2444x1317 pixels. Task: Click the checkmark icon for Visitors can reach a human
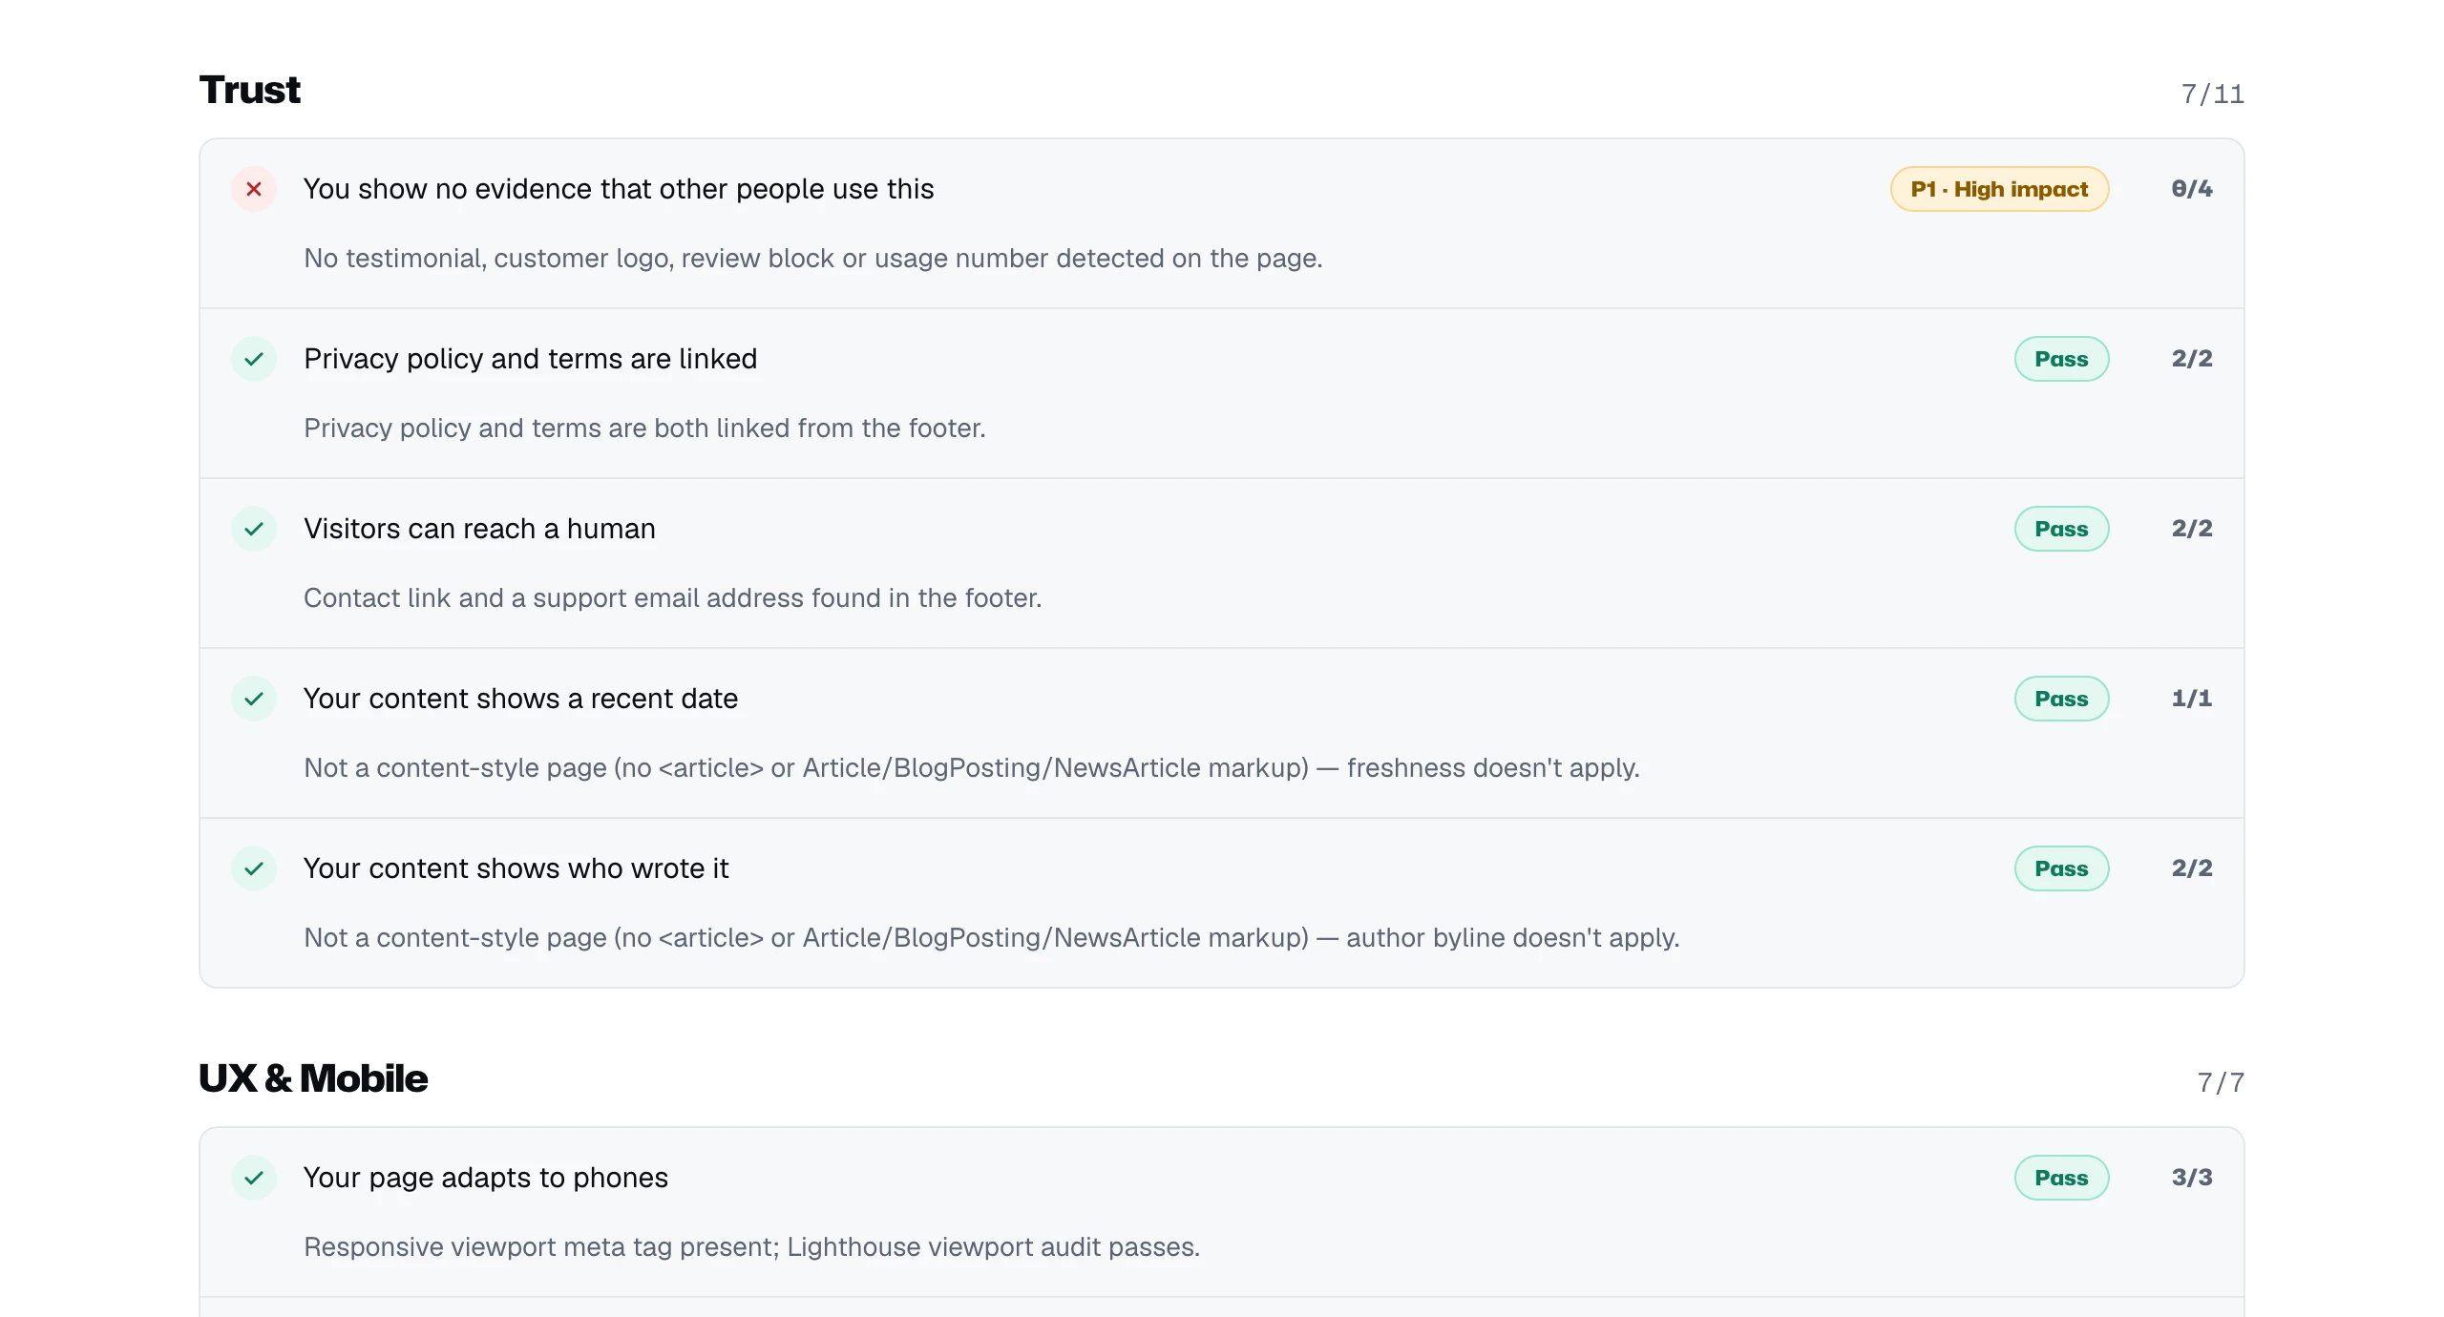coord(254,529)
